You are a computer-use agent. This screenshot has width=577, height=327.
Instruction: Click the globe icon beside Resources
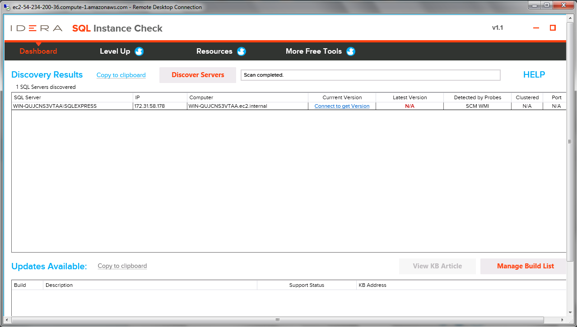(x=242, y=51)
